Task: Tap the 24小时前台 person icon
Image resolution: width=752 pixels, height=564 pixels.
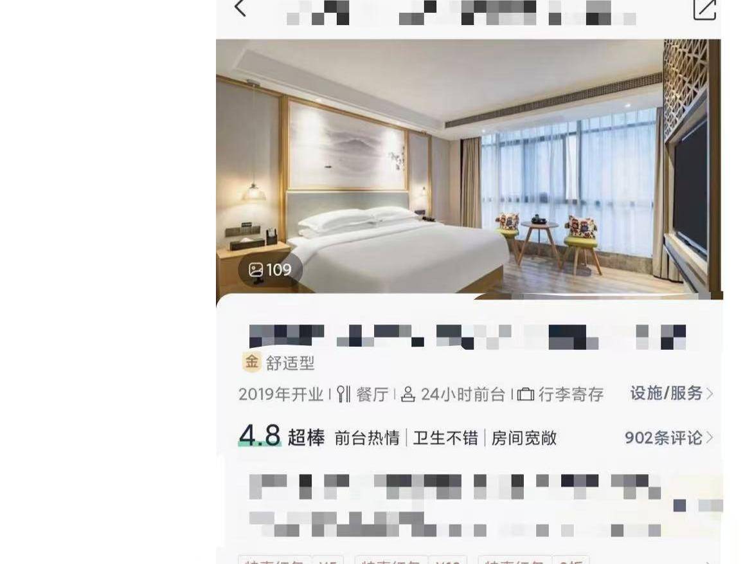Action: pos(407,395)
